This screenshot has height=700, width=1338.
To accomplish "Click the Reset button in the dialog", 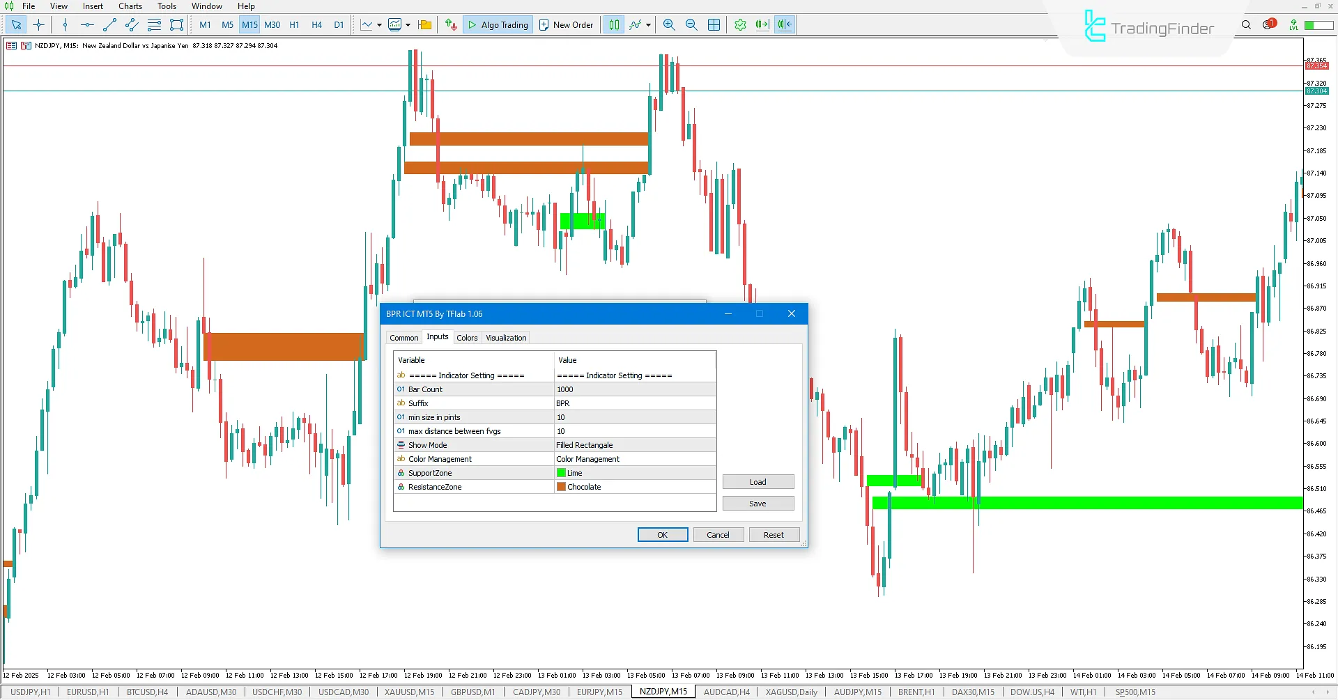I will [774, 534].
